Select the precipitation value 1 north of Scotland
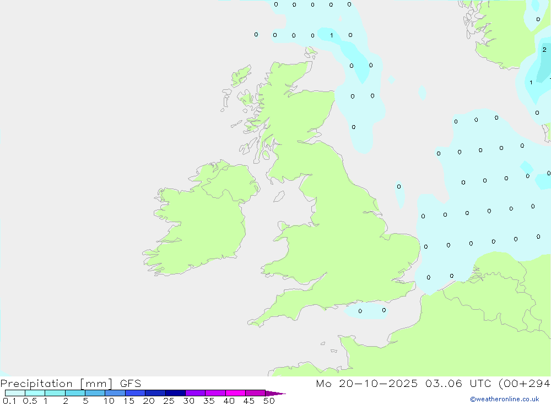Image resolution: width=551 pixels, height=404 pixels. [331, 35]
